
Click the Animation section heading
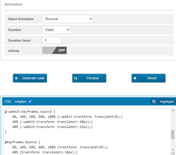[x=14, y=4]
